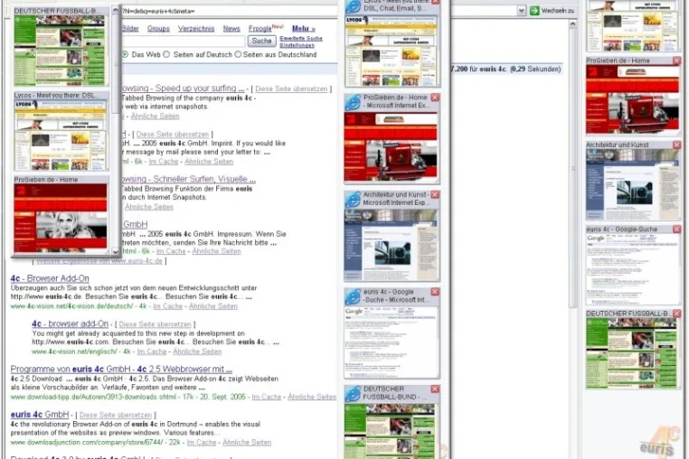
Task: Close Architektur und Kunst in the right thumbnail panel
Action: click(676, 145)
